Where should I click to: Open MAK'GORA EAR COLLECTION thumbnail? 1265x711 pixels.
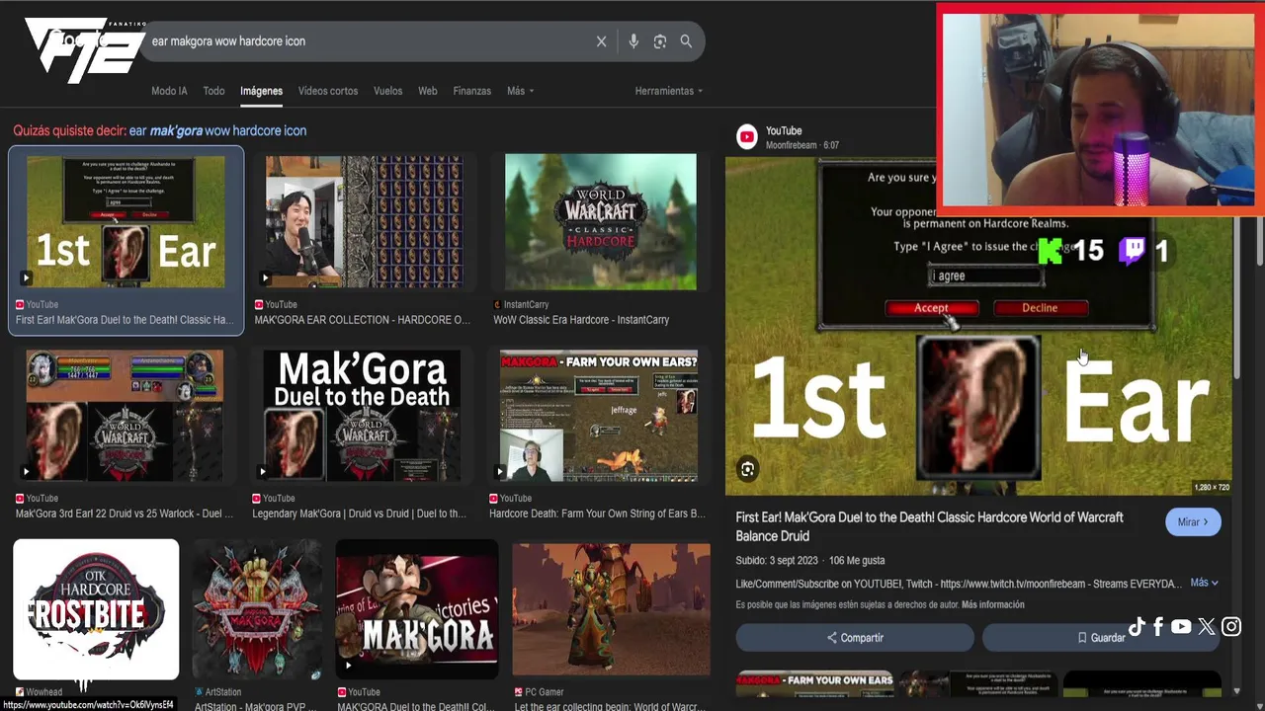pyautogui.click(x=365, y=221)
